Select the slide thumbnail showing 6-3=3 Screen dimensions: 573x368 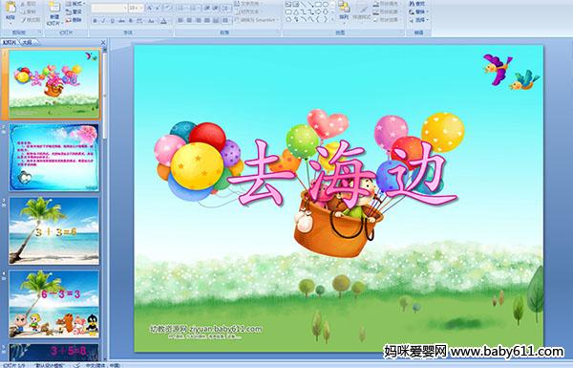53,304
